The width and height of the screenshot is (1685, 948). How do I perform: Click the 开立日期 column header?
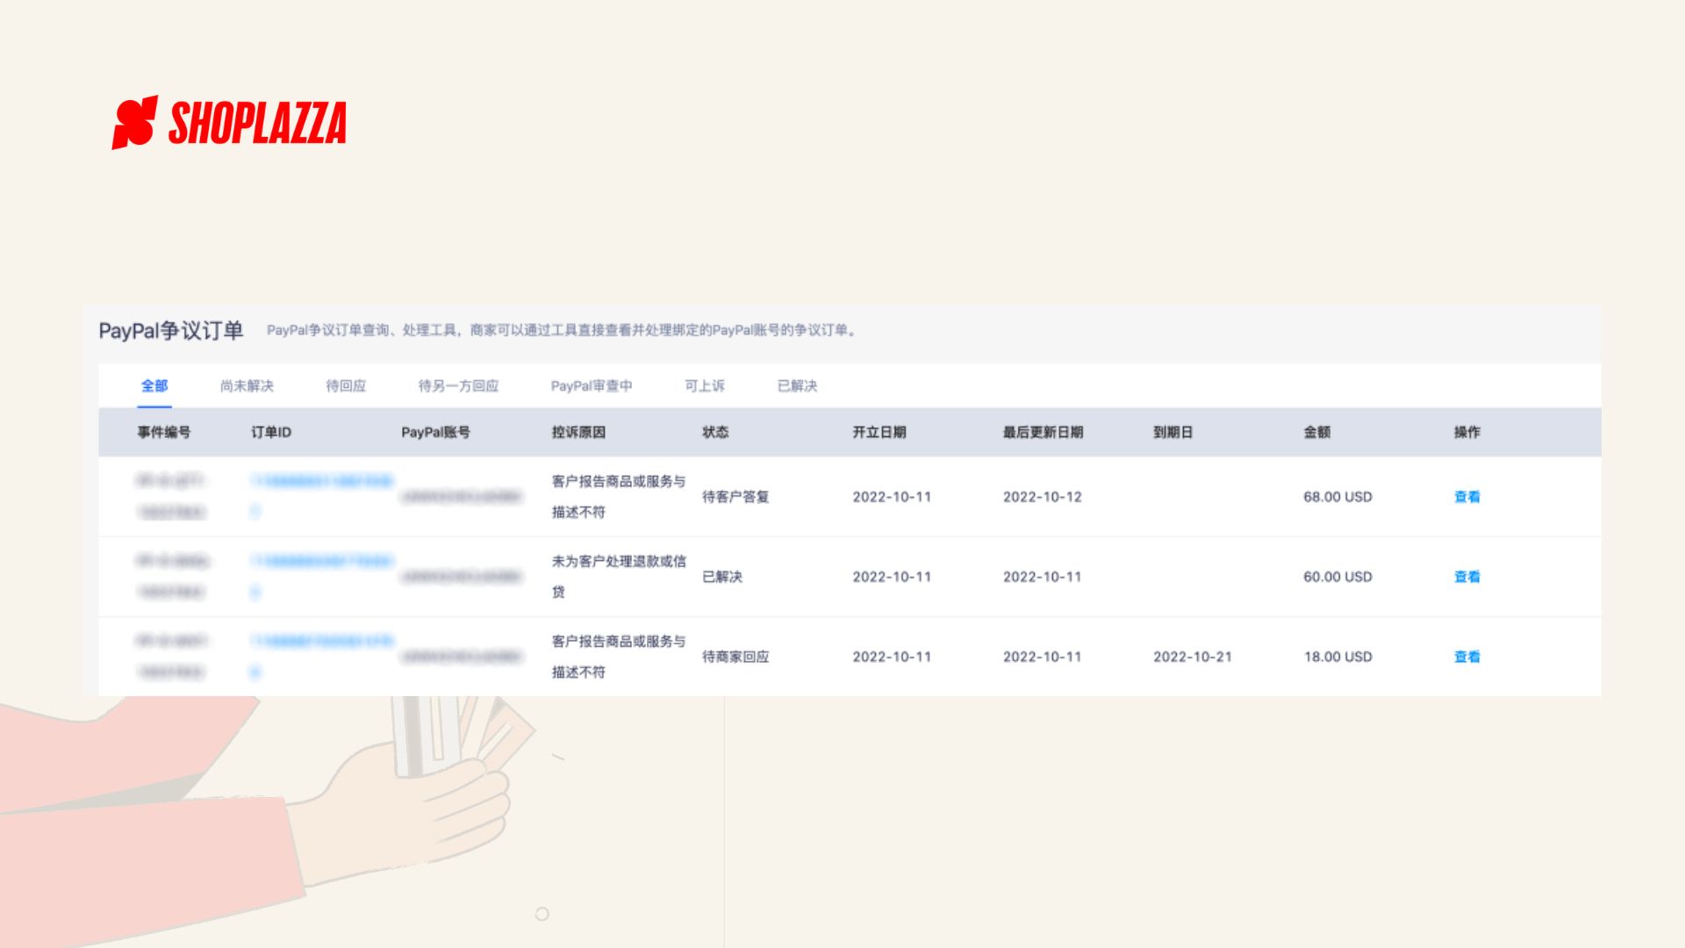point(879,432)
